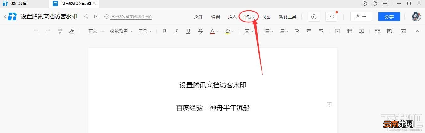The height and width of the screenshot is (133, 425).
Task: Click the add-comment icon in the page margin
Action: (x=329, y=105)
